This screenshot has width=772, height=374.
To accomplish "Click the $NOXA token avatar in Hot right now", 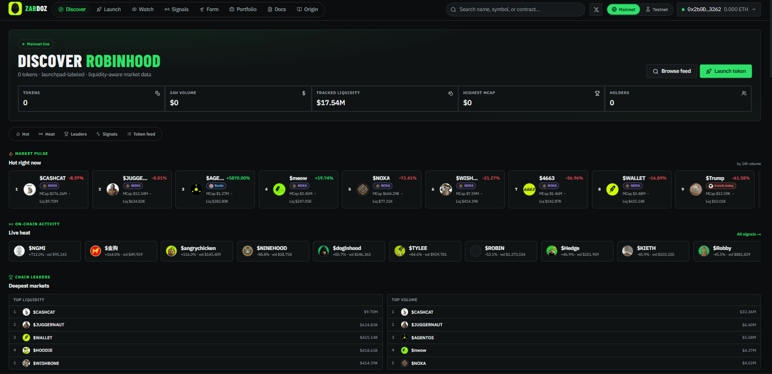I will click(x=363, y=189).
